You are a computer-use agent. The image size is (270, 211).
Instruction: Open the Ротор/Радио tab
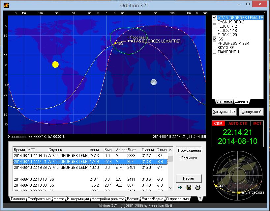pos(152,199)
